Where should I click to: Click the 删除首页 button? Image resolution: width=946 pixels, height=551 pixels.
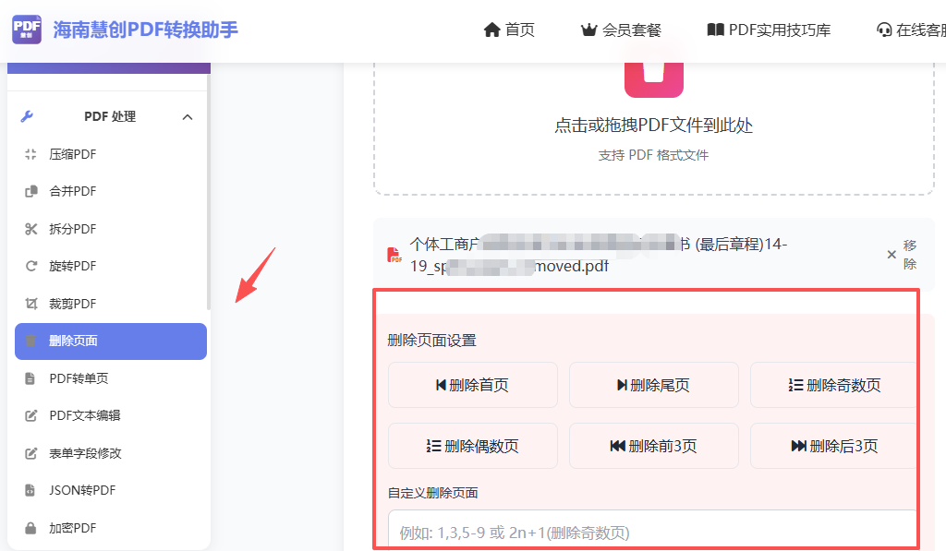pos(472,385)
